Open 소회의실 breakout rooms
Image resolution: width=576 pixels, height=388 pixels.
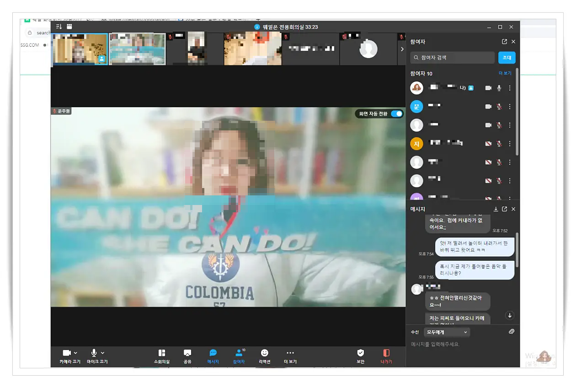click(161, 356)
